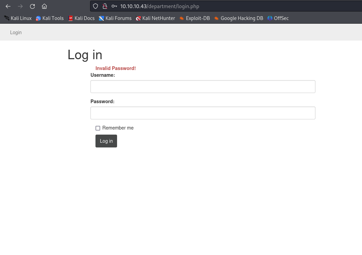The image size is (362, 255).
Task: Click the forward navigation arrow
Action: click(20, 6)
